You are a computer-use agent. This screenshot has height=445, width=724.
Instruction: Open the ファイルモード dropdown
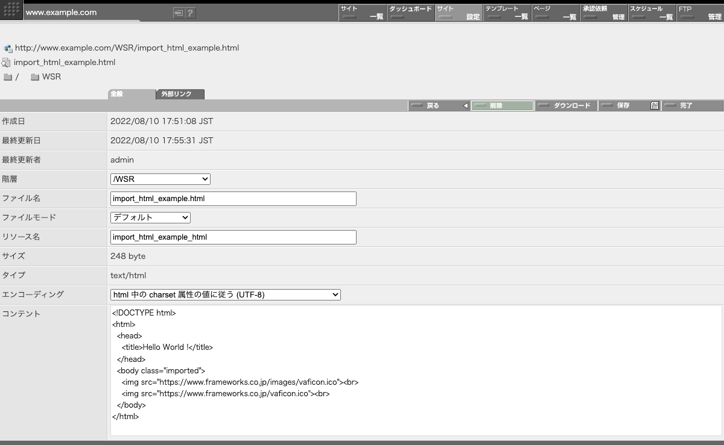(x=150, y=217)
